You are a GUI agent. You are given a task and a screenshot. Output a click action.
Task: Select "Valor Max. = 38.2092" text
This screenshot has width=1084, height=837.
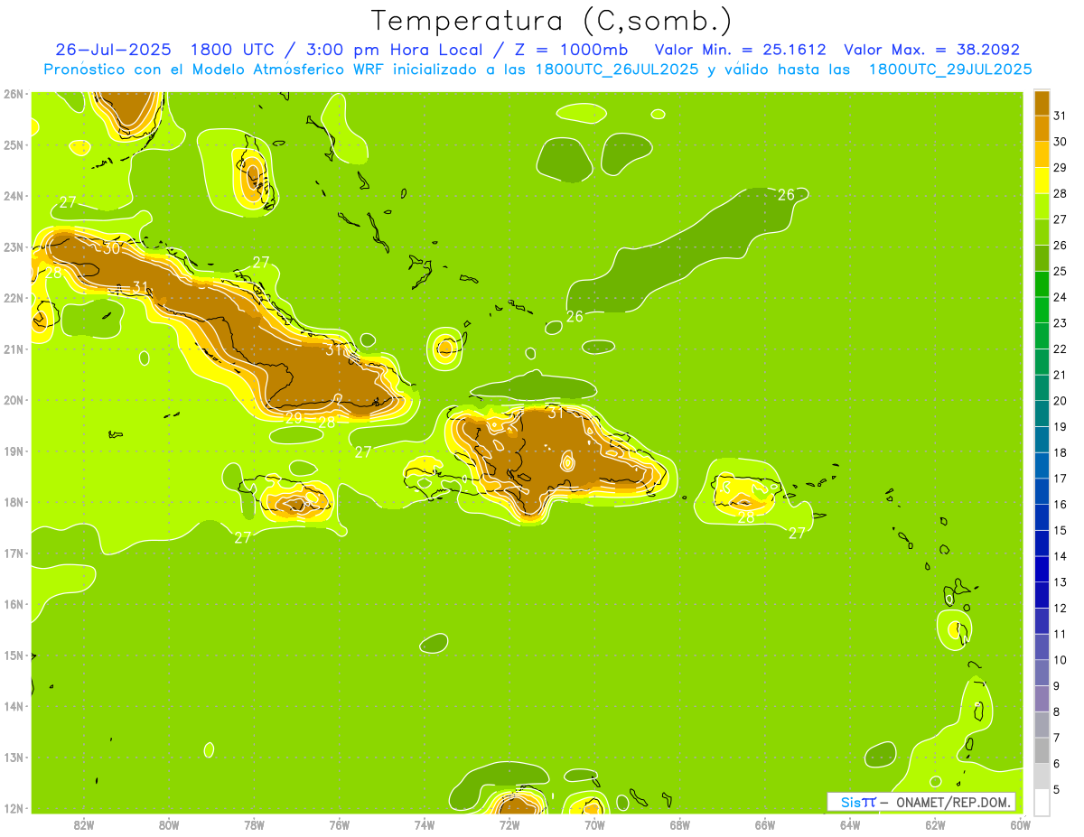pyautogui.click(x=931, y=50)
